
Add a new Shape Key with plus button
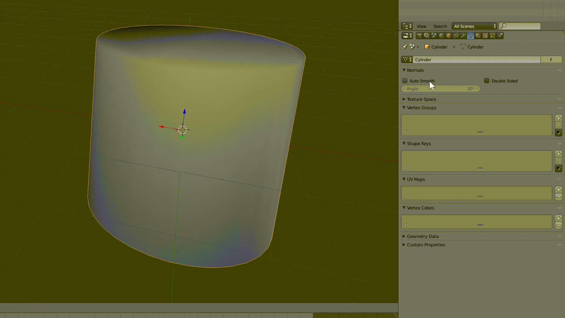(x=558, y=153)
